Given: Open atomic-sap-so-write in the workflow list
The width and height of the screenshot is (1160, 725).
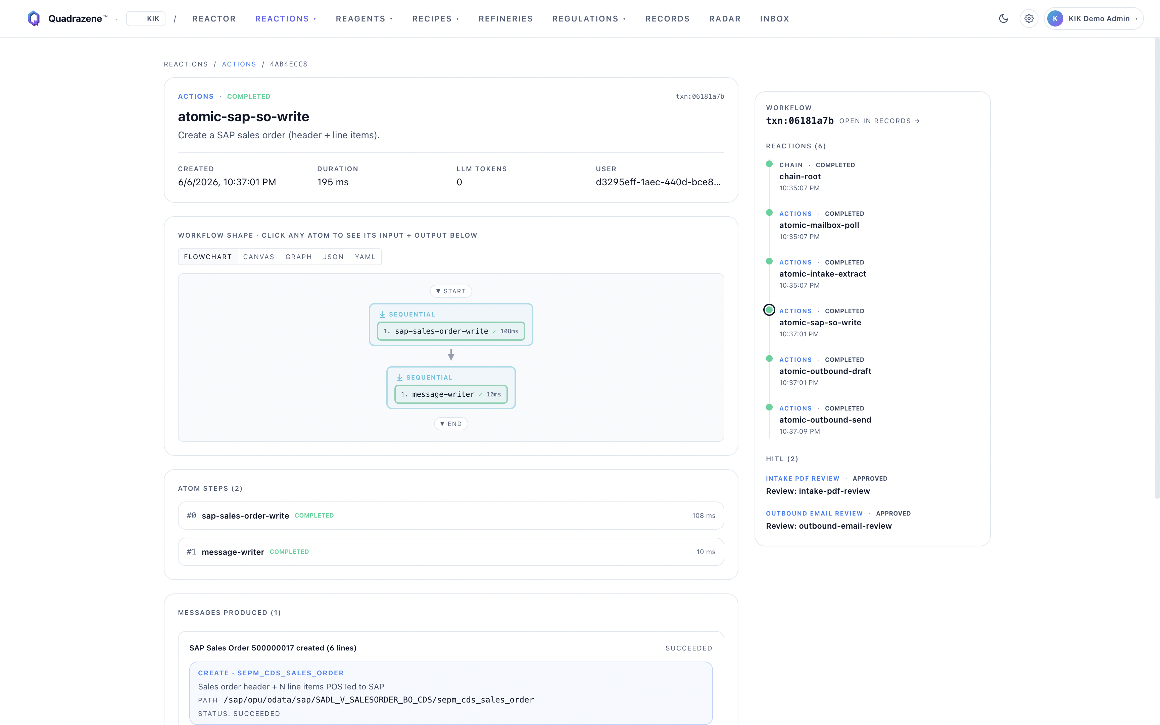Looking at the screenshot, I should click(820, 323).
